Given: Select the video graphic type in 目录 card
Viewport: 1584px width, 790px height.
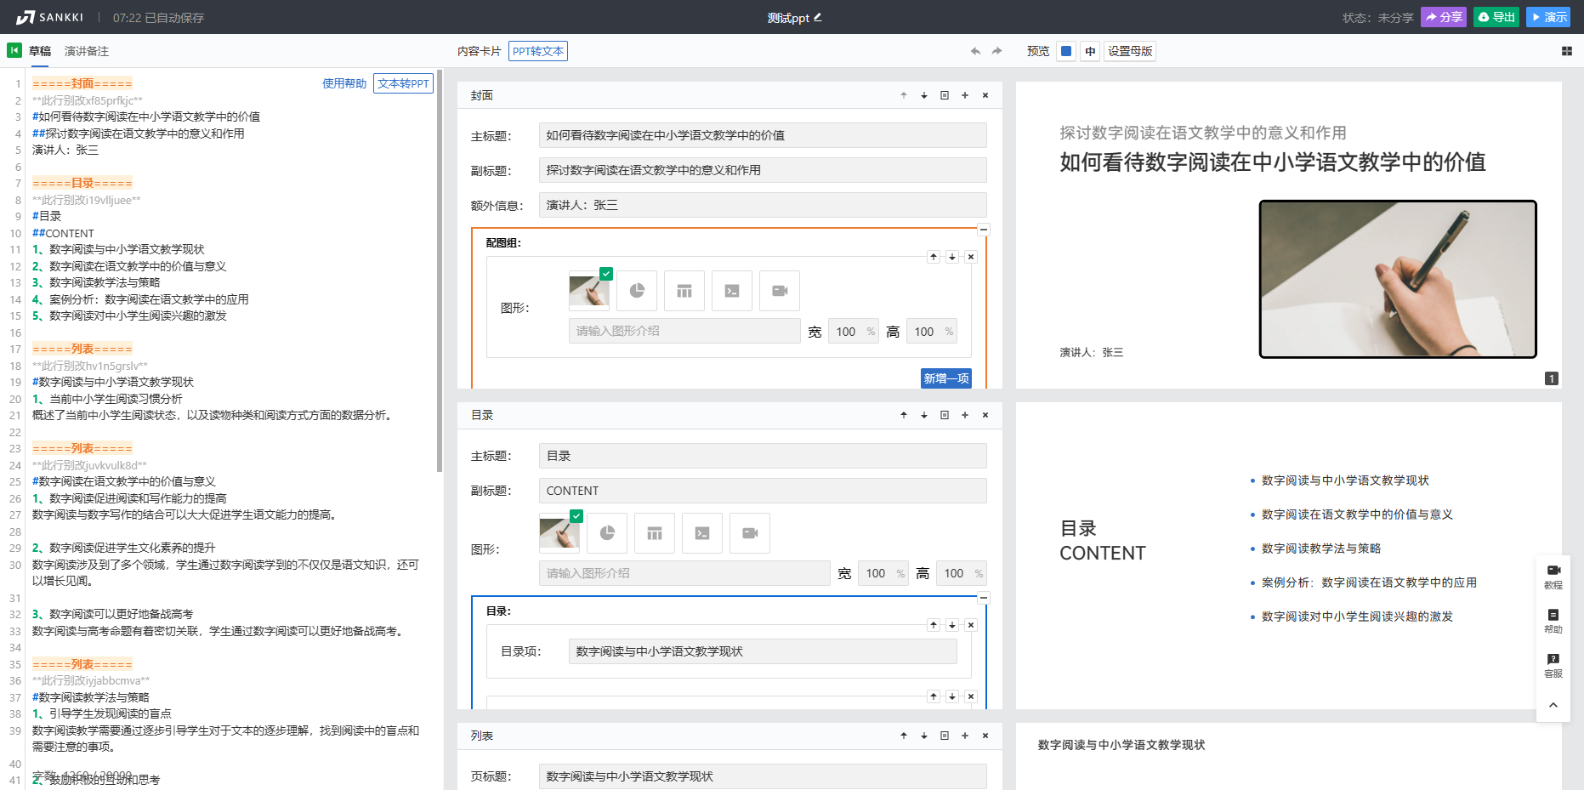Looking at the screenshot, I should point(750,533).
